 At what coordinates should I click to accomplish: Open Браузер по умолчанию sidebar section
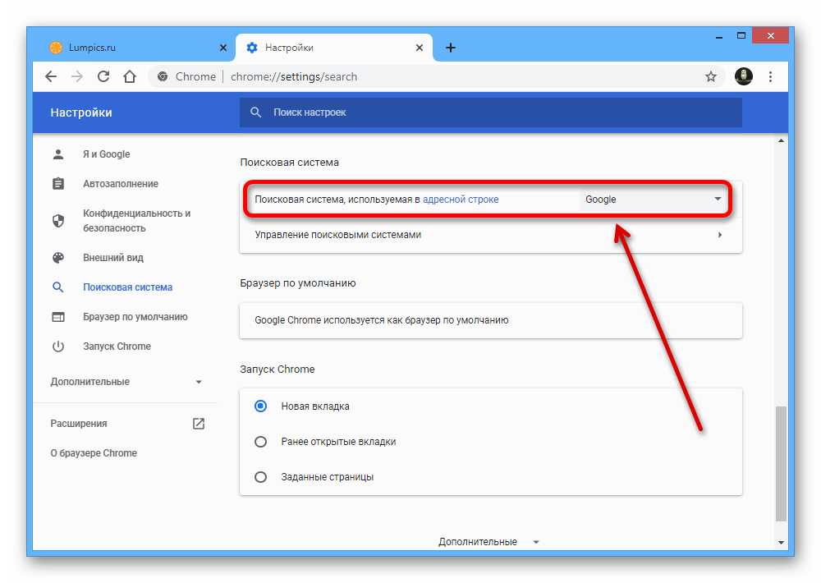click(135, 316)
